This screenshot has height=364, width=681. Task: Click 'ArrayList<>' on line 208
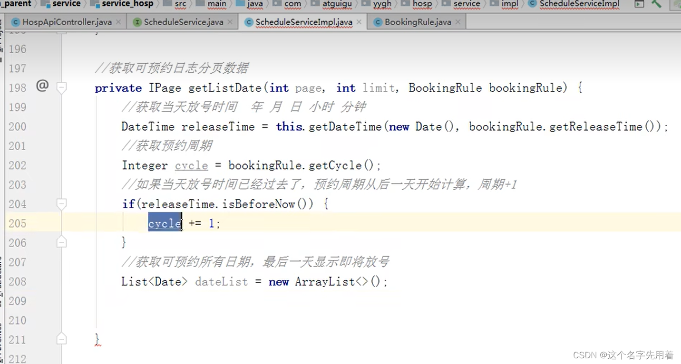click(x=332, y=282)
